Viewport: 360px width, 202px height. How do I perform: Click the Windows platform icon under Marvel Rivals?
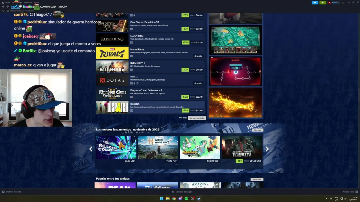coord(131,56)
